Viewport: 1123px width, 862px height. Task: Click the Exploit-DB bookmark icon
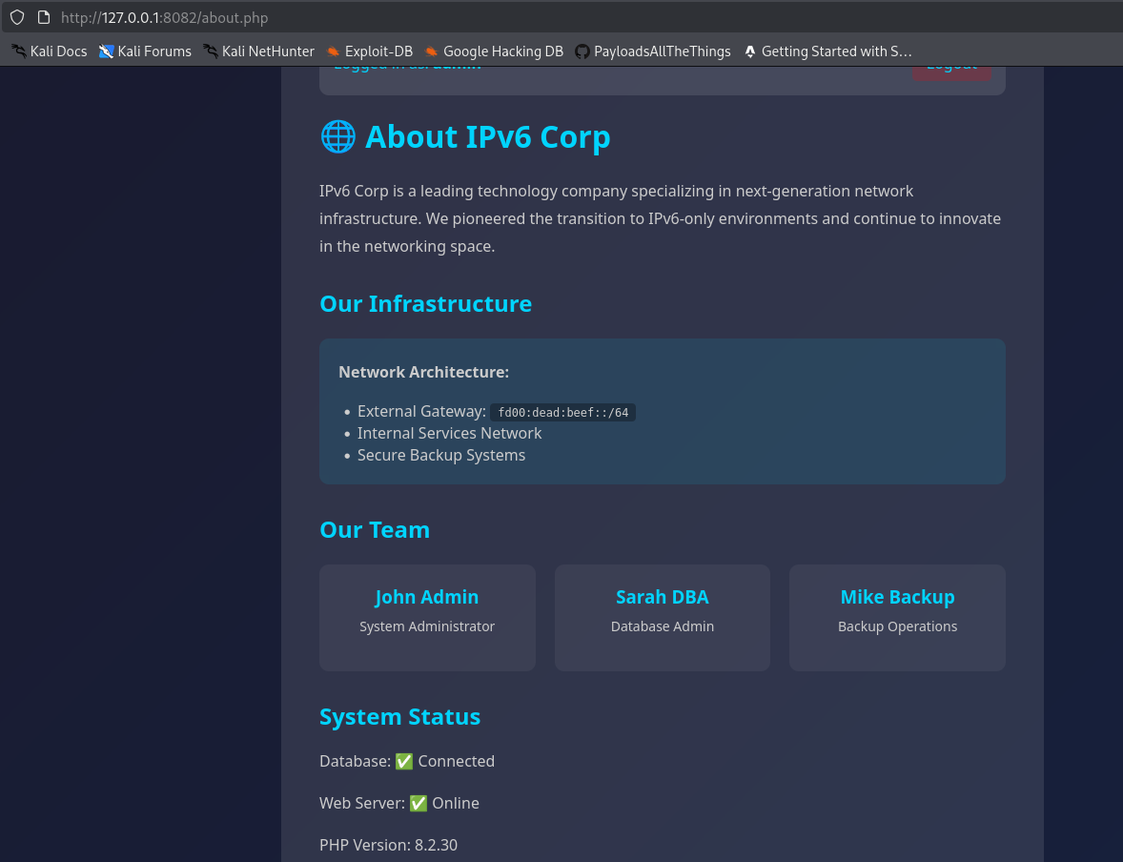[333, 51]
